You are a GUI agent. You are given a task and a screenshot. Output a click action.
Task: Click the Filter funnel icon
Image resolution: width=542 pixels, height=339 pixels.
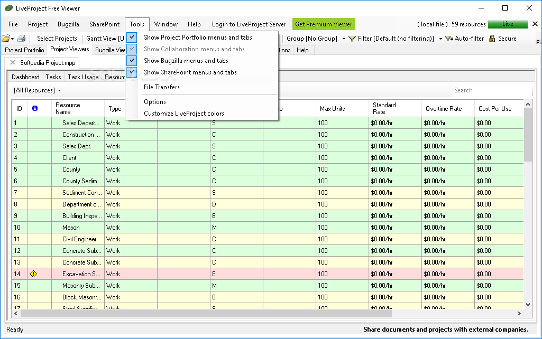(352, 39)
